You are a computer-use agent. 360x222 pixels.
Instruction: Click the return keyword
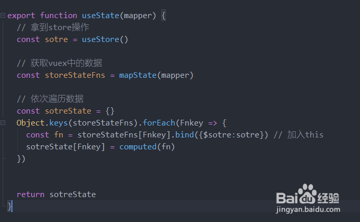(31, 195)
